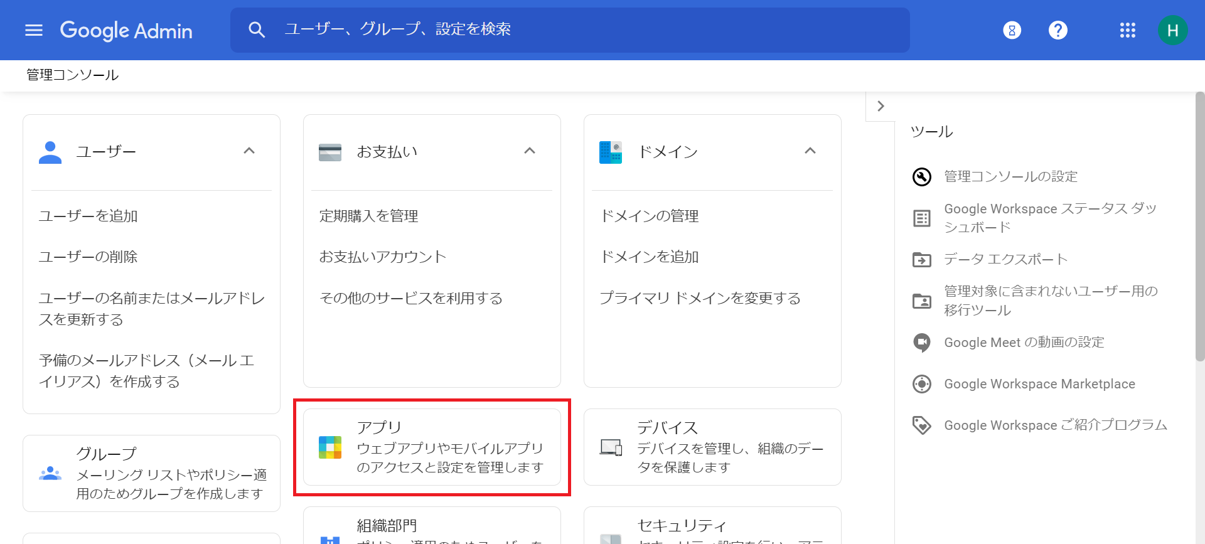Collapse the お支払い card chevron

click(x=530, y=151)
